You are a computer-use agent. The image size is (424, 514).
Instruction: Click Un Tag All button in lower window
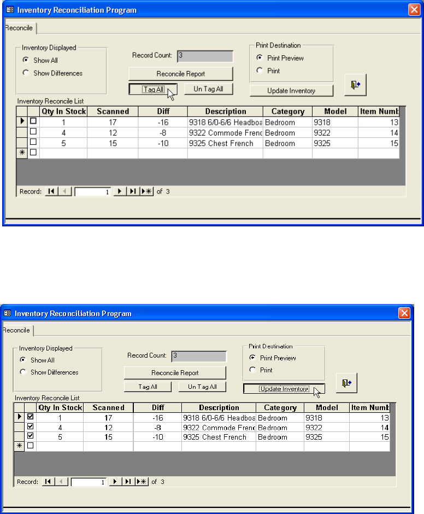202,387
